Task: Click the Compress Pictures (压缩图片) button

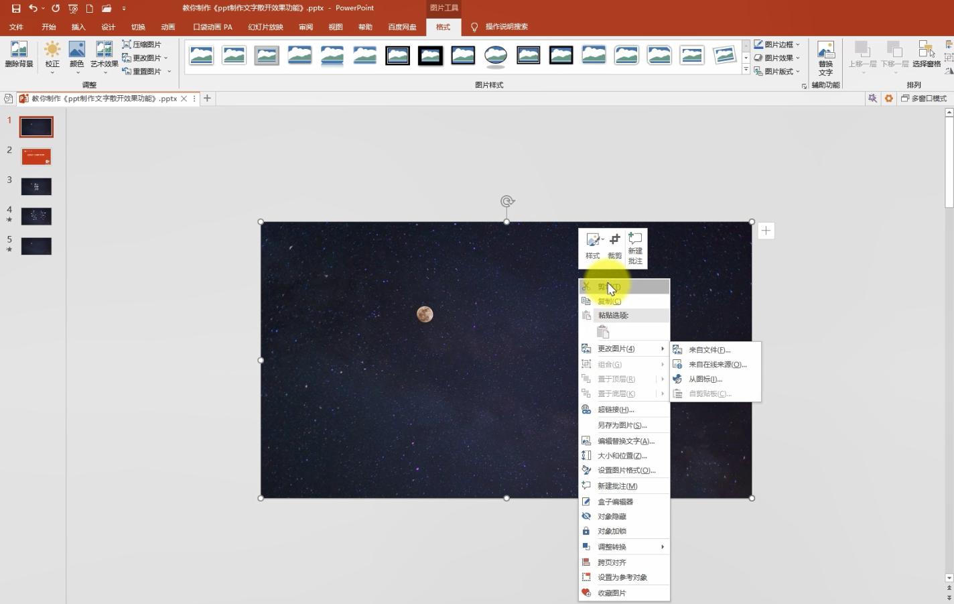Action: tap(141, 44)
